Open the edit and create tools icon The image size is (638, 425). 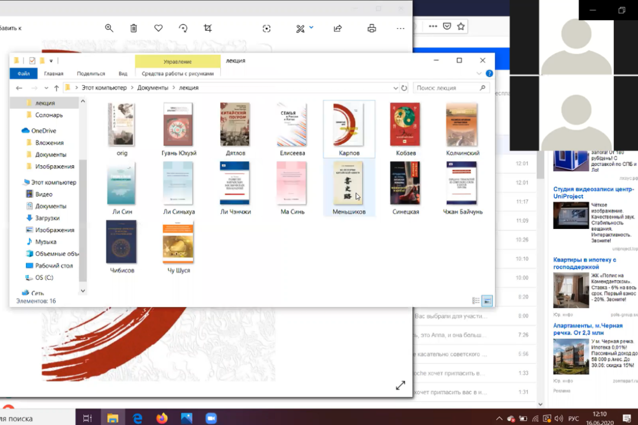pos(300,28)
